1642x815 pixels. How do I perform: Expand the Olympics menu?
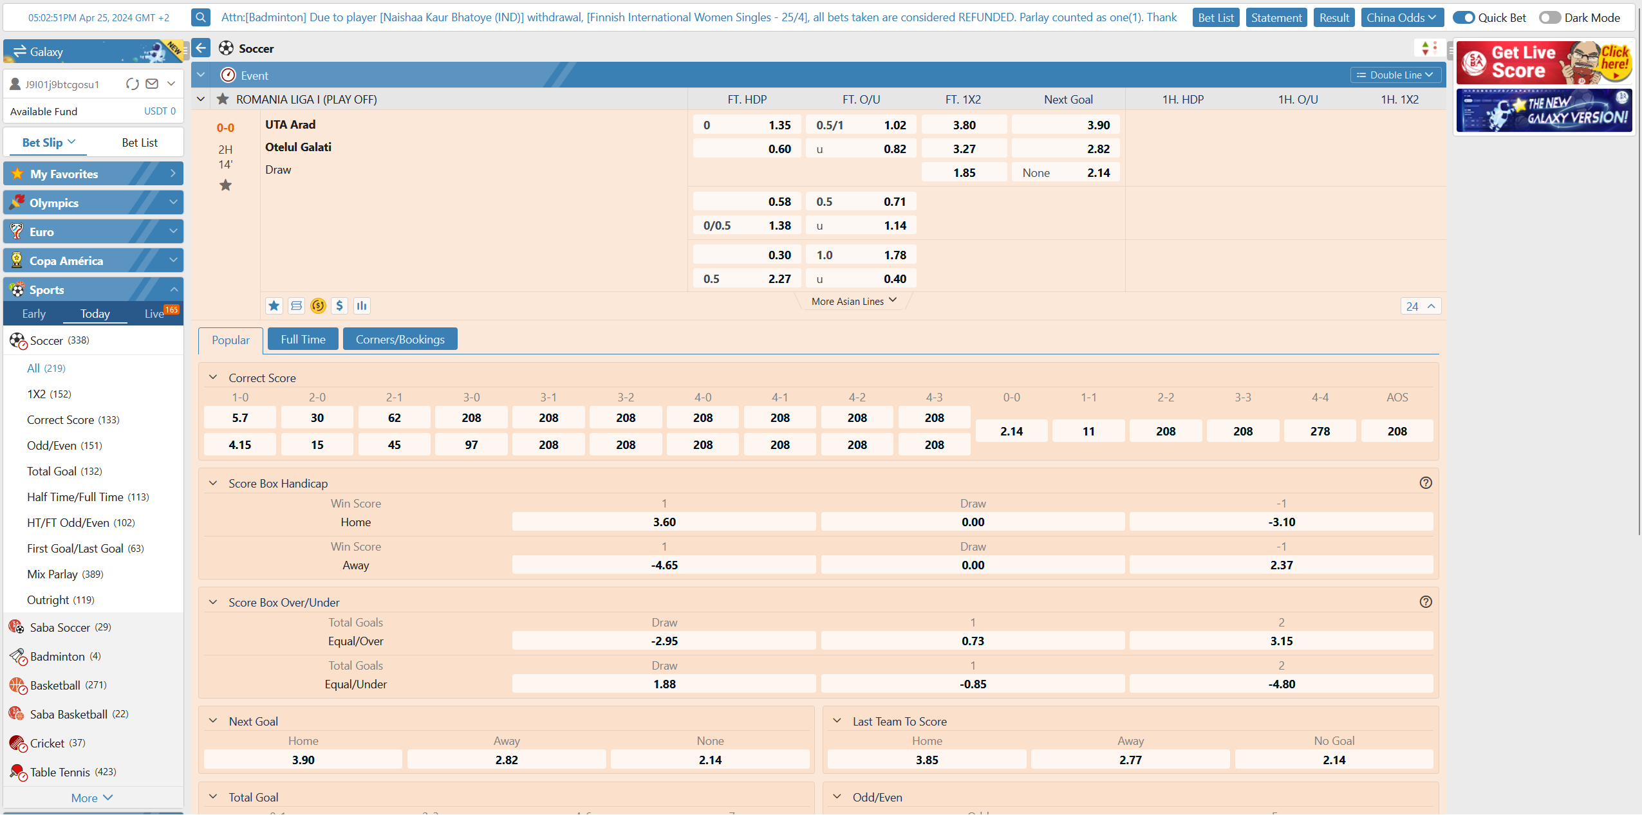pos(93,203)
